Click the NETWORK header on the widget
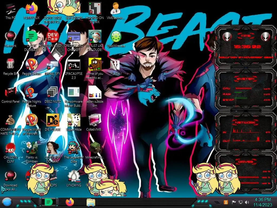Viewport: 277px width, 208px height. [x=245, y=122]
